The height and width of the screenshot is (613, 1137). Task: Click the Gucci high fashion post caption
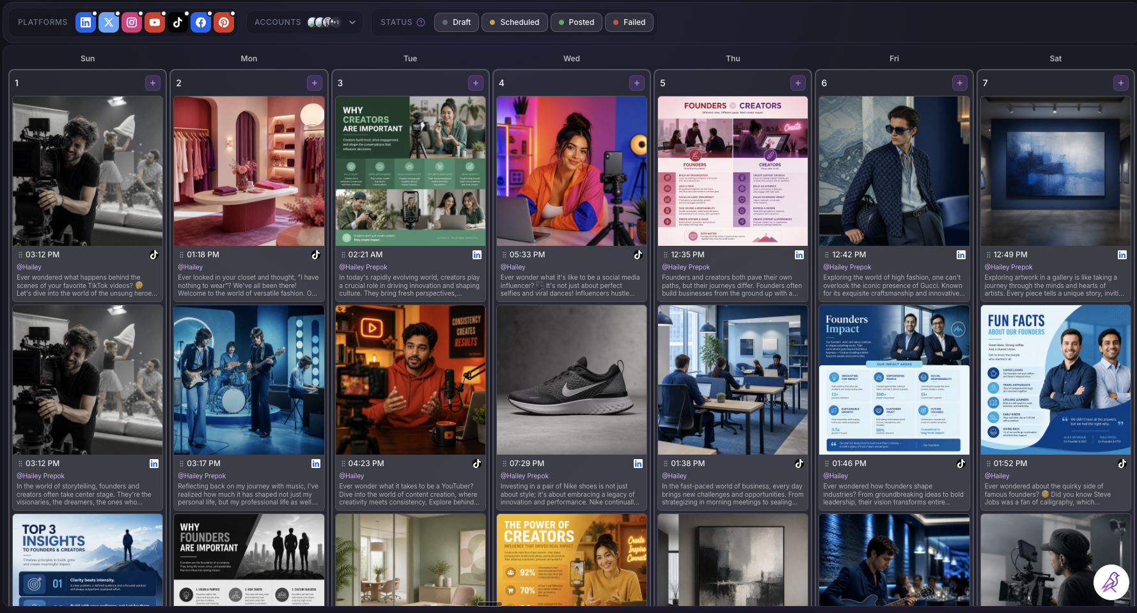[893, 285]
